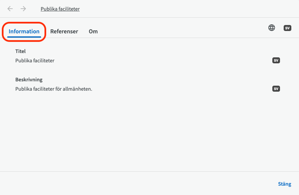Switch to the Referenser tab

[x=64, y=31]
